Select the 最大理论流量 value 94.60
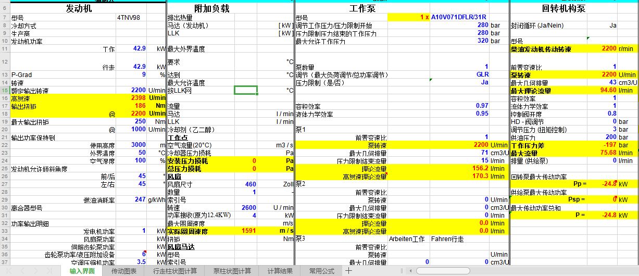639x276 pixels. coord(602,90)
